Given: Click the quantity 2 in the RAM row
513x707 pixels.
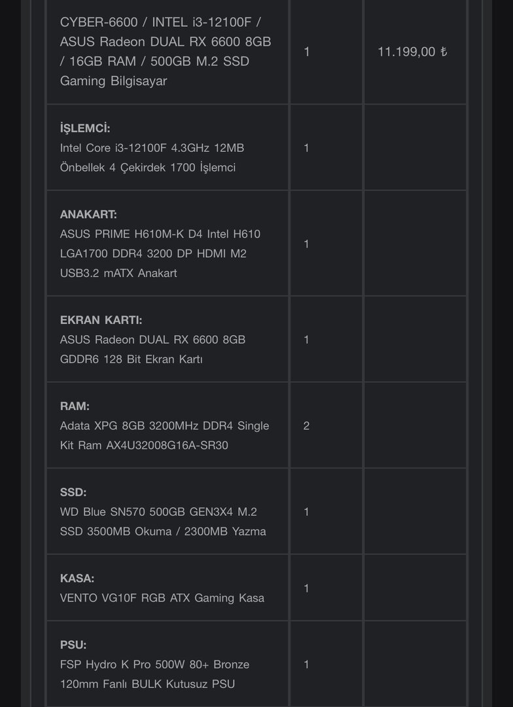Looking at the screenshot, I should (307, 426).
